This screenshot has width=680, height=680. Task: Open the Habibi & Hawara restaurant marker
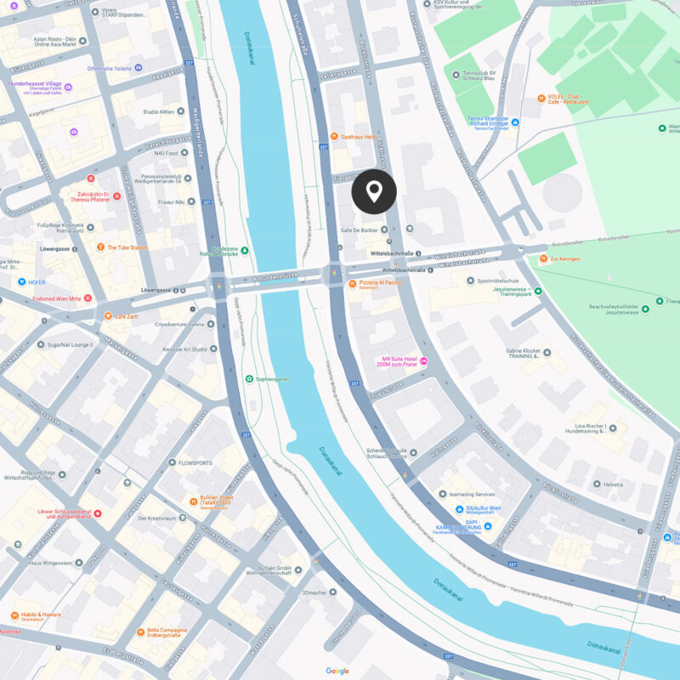click(x=14, y=615)
